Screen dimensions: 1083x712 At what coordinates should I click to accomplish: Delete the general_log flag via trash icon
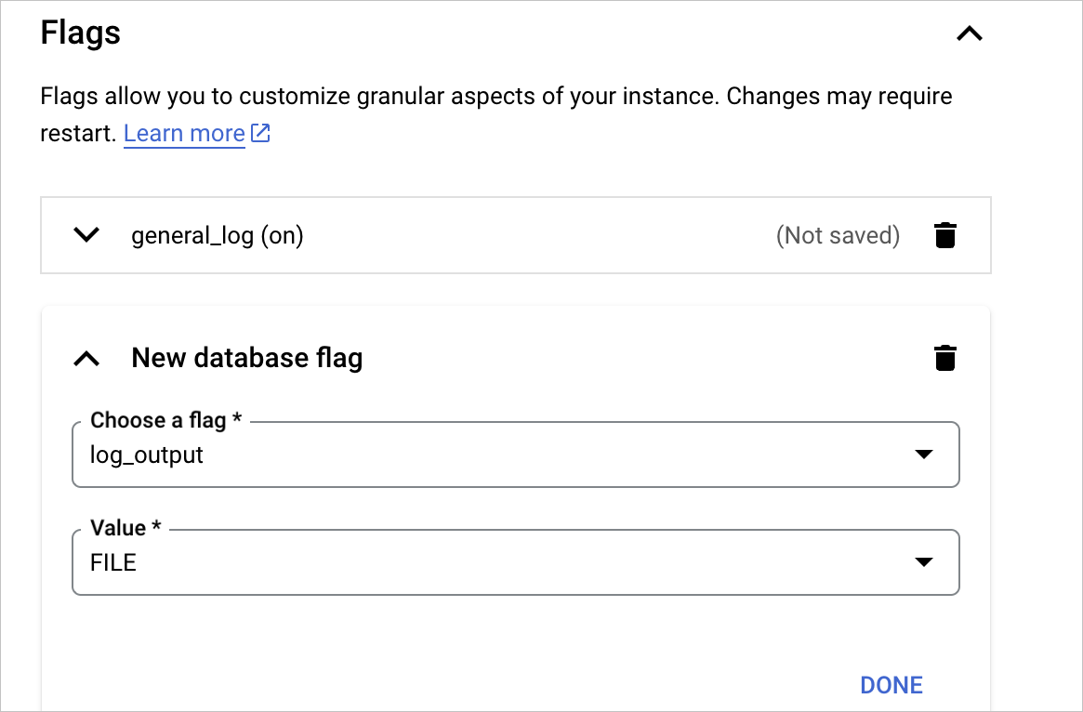tap(944, 236)
